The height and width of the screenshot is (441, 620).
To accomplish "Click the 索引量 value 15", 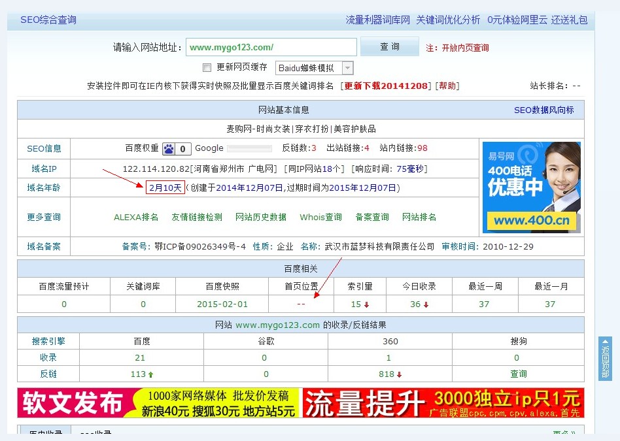I will click(x=356, y=304).
